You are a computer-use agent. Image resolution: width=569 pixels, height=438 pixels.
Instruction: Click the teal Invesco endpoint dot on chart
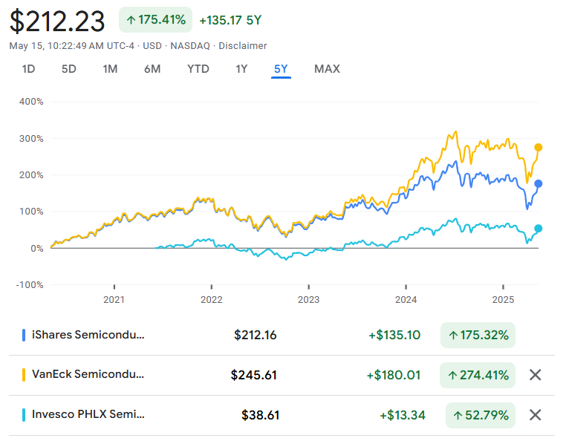point(538,229)
